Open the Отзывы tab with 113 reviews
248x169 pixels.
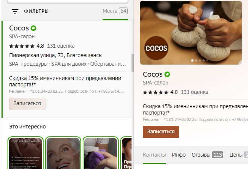[207, 155]
